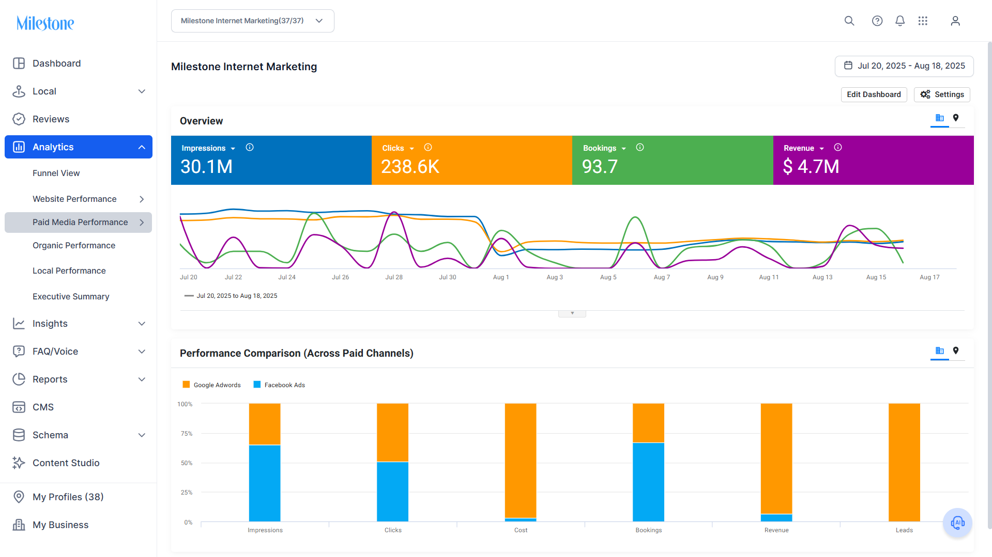Open the Milestone Internet Marketing profile dropdown
Screen dimensions: 992x557
[252, 21]
